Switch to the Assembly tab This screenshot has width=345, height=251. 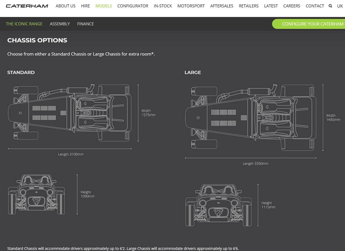tap(60, 24)
